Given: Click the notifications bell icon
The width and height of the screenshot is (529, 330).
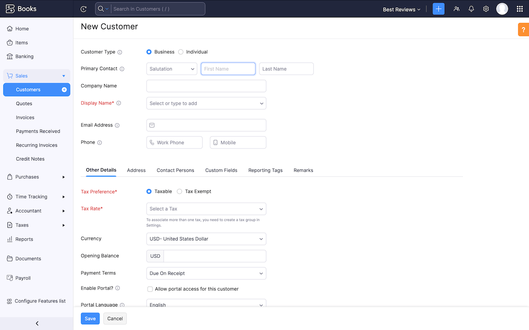Looking at the screenshot, I should (471, 9).
